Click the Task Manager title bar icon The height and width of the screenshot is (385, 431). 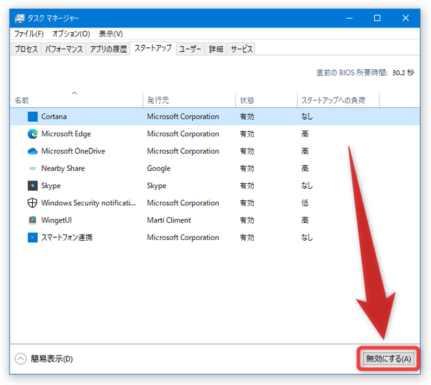pyautogui.click(x=20, y=18)
